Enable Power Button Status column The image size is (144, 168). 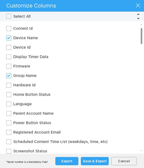point(9,123)
